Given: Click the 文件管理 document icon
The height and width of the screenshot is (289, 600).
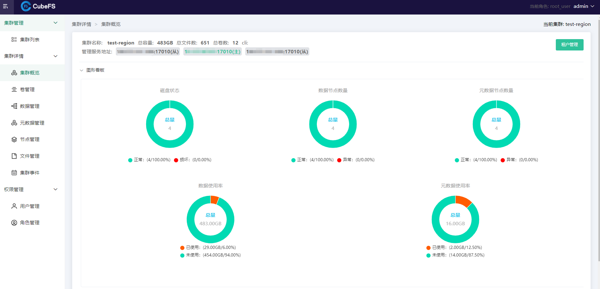Looking at the screenshot, I should click(14, 156).
